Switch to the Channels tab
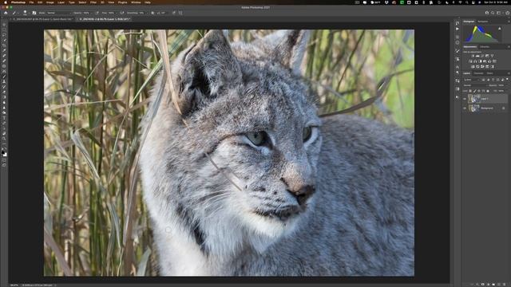Image resolution: width=511 pixels, height=287 pixels. [x=479, y=73]
